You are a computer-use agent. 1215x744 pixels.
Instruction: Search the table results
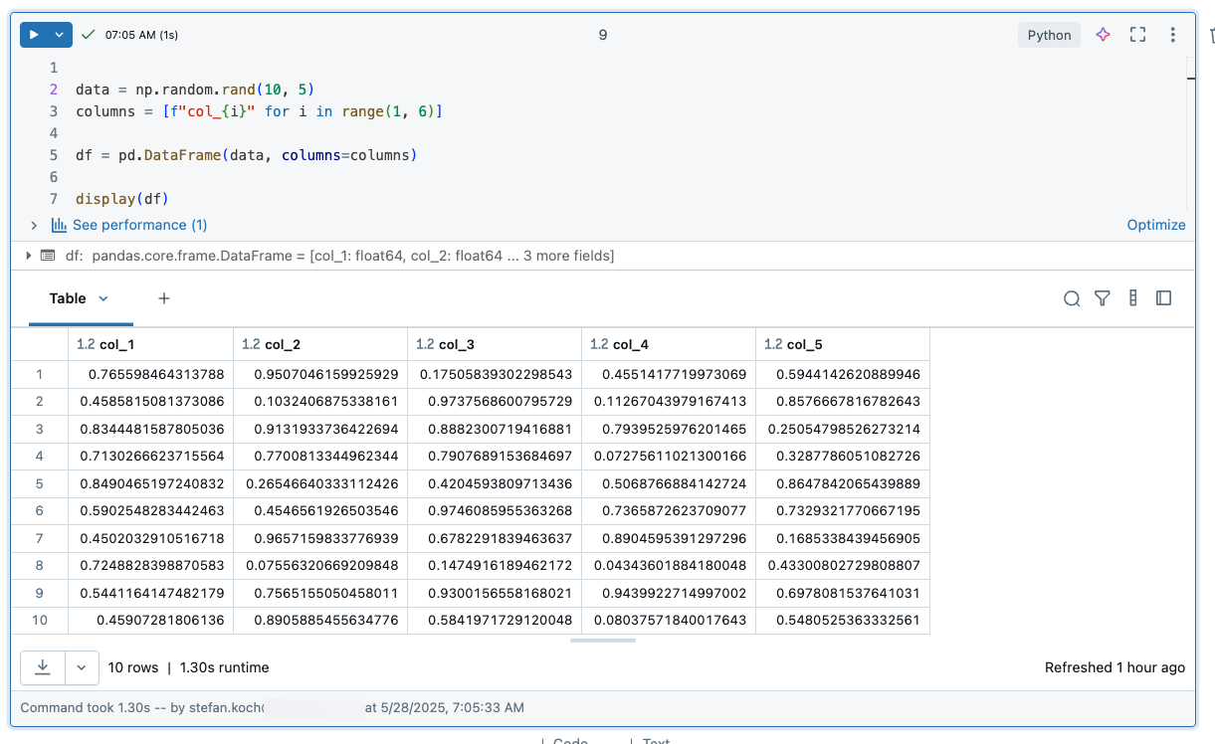(1072, 298)
